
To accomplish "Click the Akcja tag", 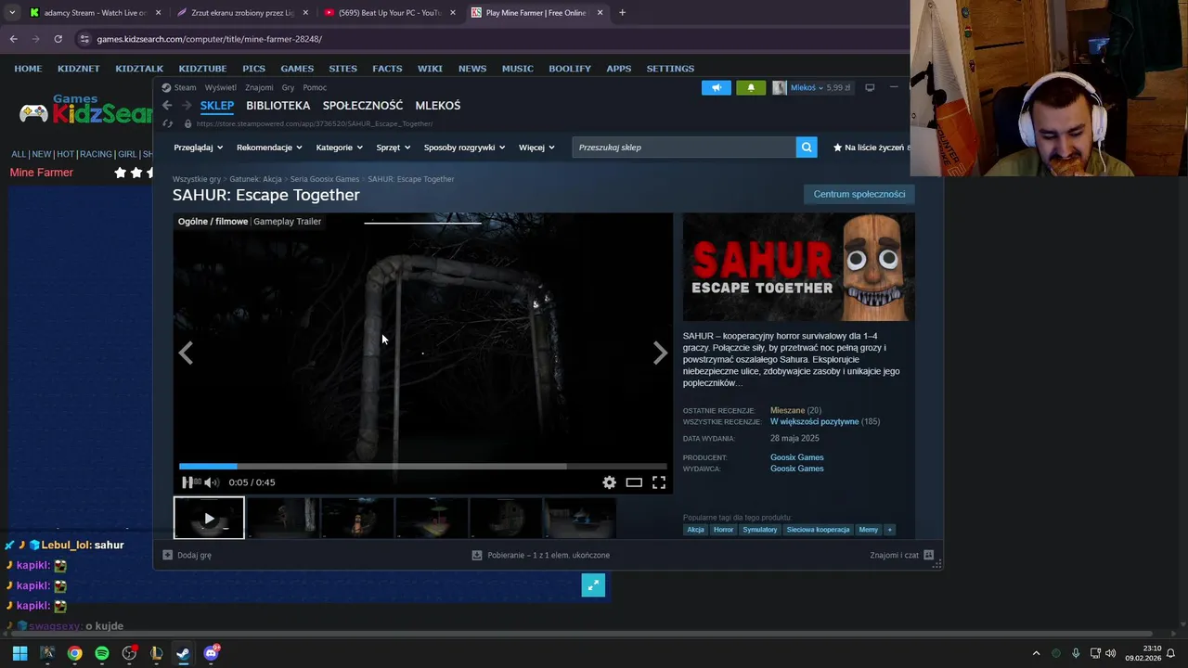I will pyautogui.click(x=695, y=530).
